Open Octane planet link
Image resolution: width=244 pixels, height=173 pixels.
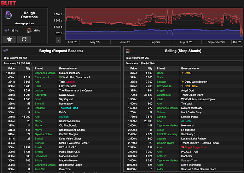(161, 112)
